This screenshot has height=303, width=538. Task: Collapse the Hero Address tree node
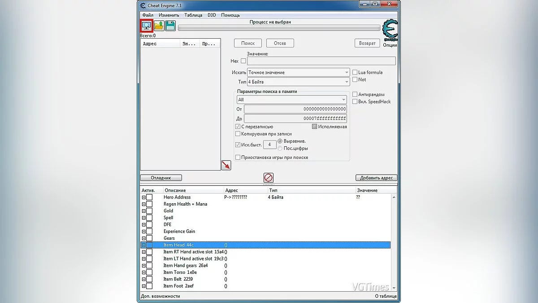pyautogui.click(x=144, y=198)
